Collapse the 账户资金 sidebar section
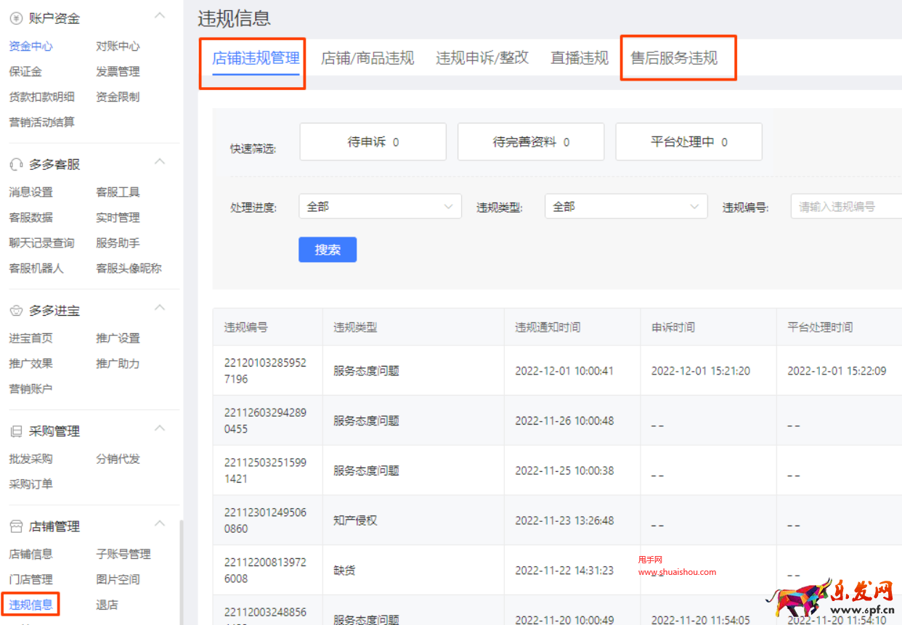The width and height of the screenshot is (902, 625). 159,15
